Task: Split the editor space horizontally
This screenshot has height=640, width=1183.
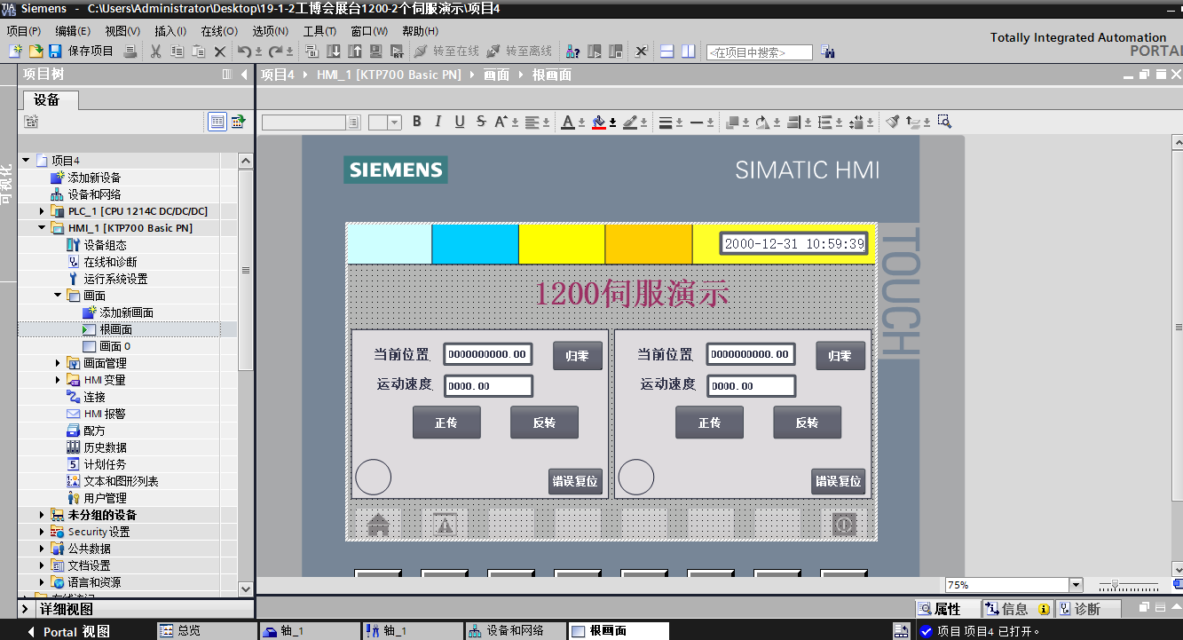Action: [667, 51]
